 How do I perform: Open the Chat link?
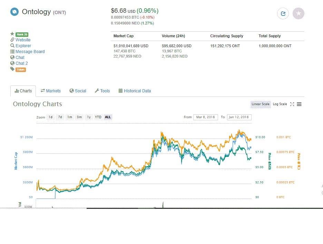[20, 58]
